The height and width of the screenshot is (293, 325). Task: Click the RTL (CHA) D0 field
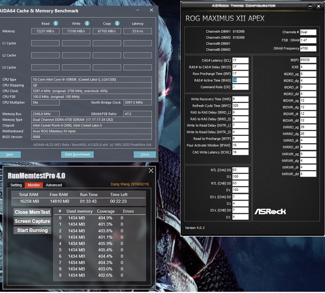tap(240, 170)
